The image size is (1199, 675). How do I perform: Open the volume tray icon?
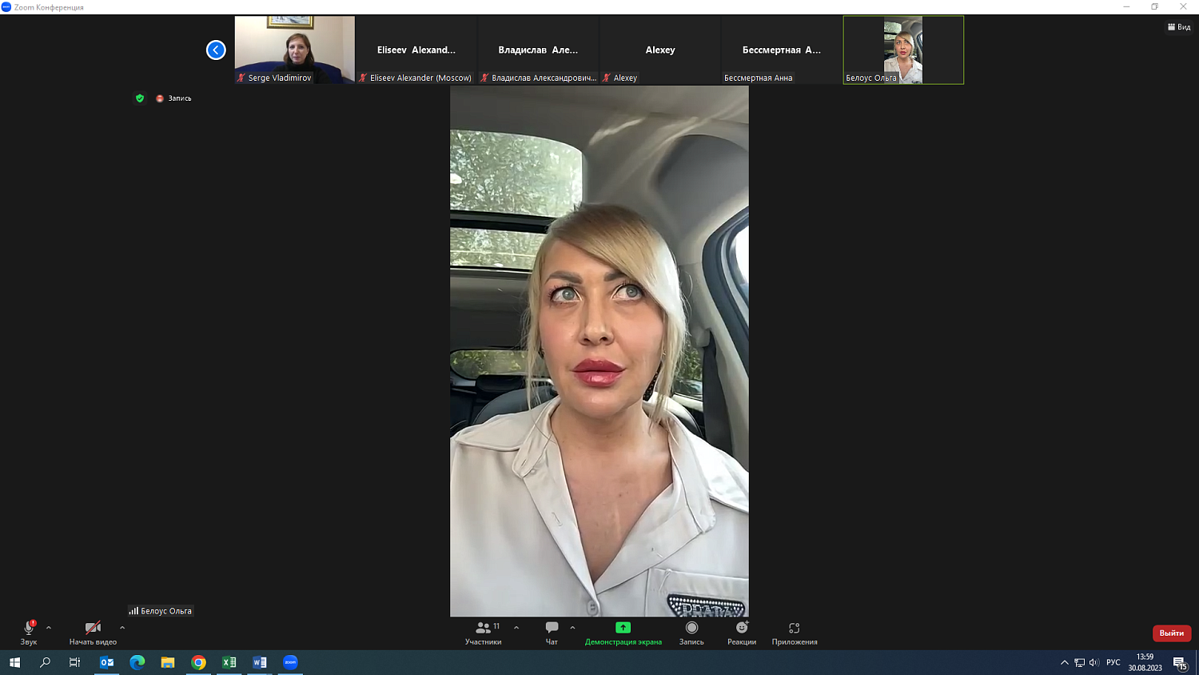click(x=1093, y=662)
